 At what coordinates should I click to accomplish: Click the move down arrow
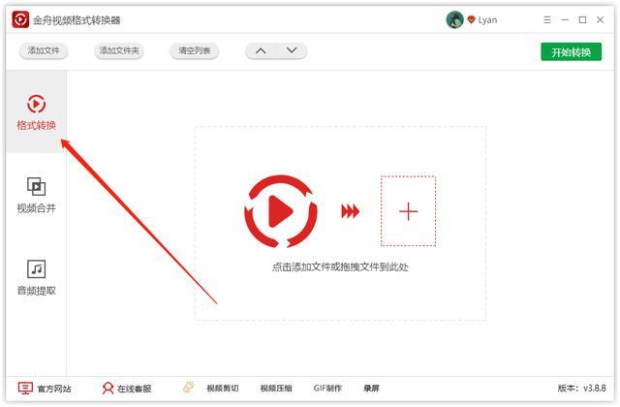291,51
